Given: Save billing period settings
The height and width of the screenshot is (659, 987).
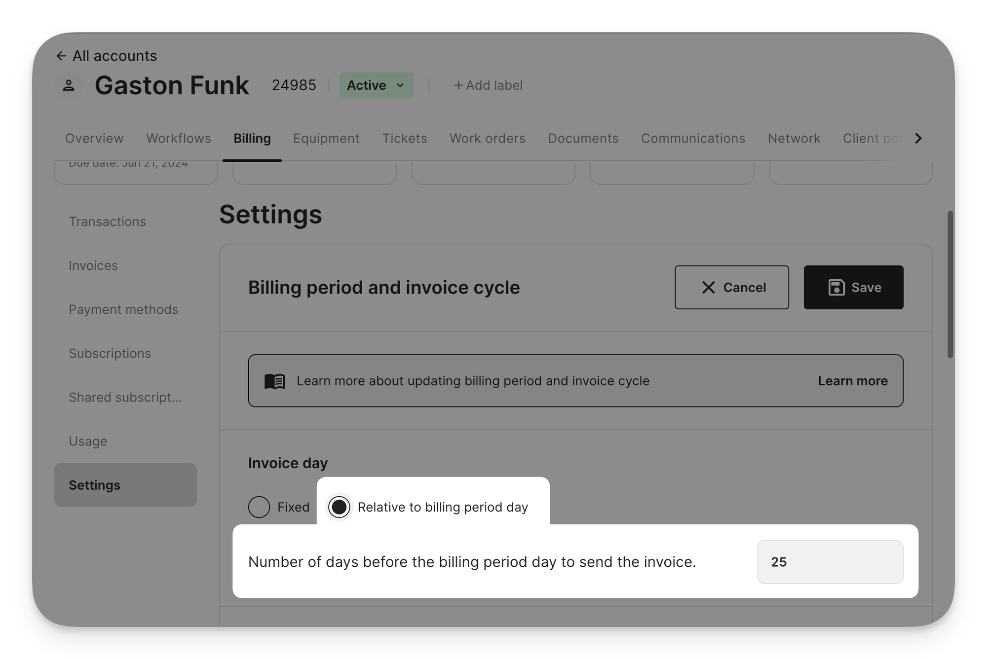Looking at the screenshot, I should pyautogui.click(x=853, y=288).
